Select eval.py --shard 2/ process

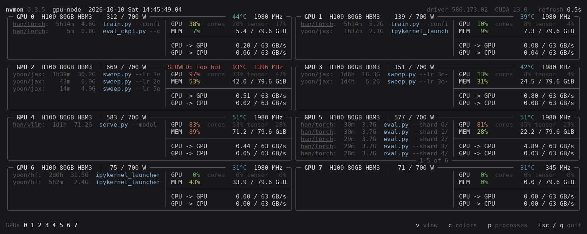pos(374,139)
